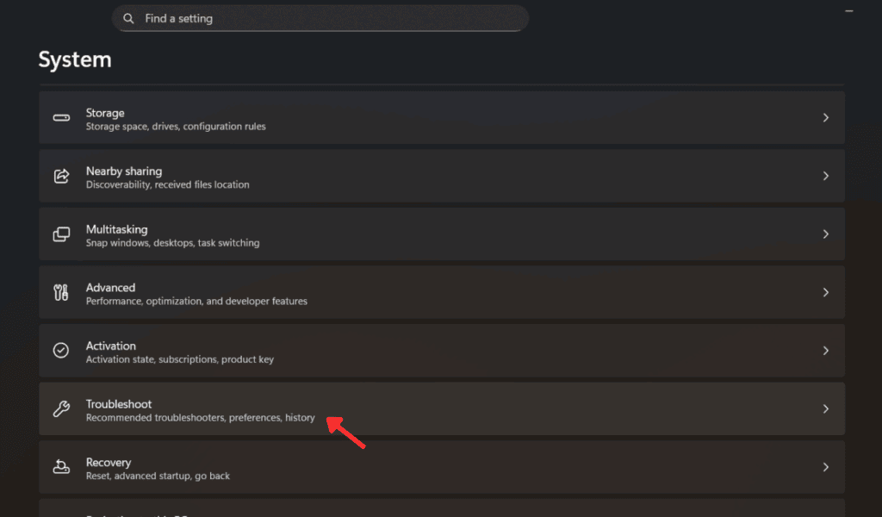The image size is (882, 517).
Task: Click 'Performance, optimization, and developer features' text
Action: [196, 301]
